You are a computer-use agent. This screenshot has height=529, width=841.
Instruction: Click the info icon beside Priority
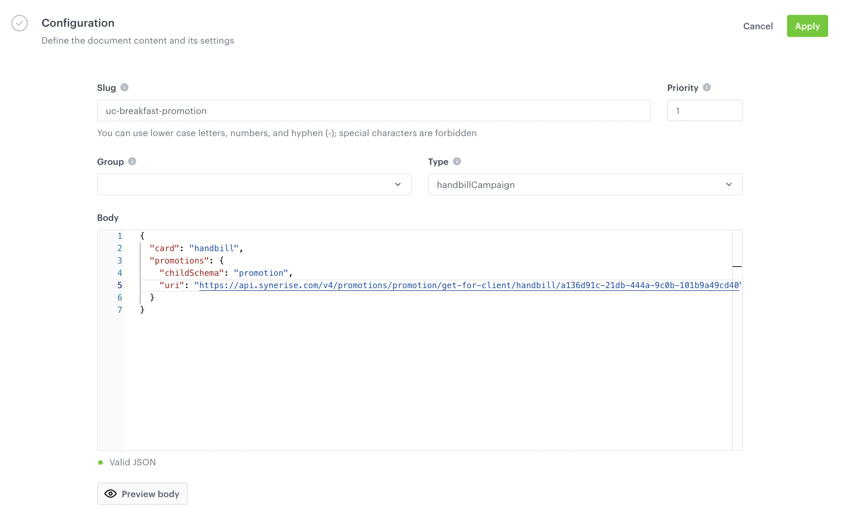click(707, 87)
